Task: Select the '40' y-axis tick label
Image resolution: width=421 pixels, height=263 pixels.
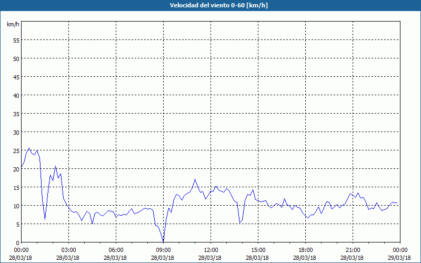Action: pyautogui.click(x=16, y=96)
